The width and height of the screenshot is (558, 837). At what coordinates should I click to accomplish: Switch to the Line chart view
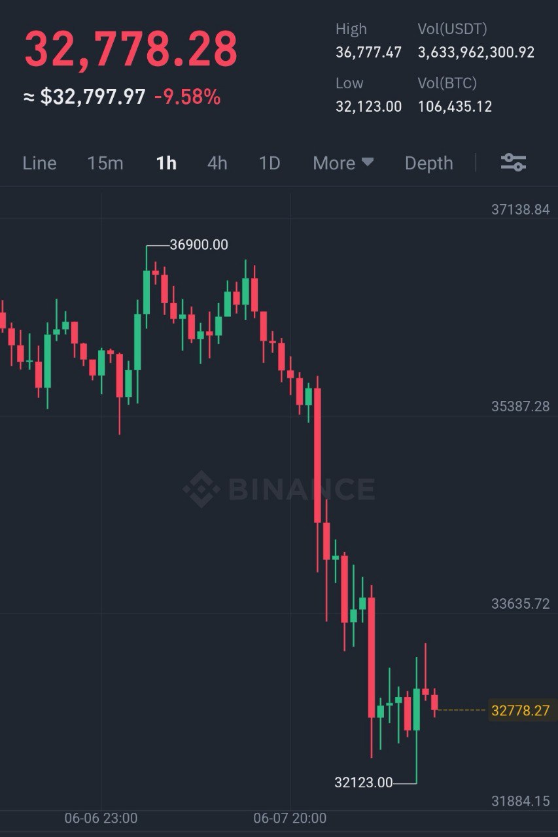coord(39,163)
